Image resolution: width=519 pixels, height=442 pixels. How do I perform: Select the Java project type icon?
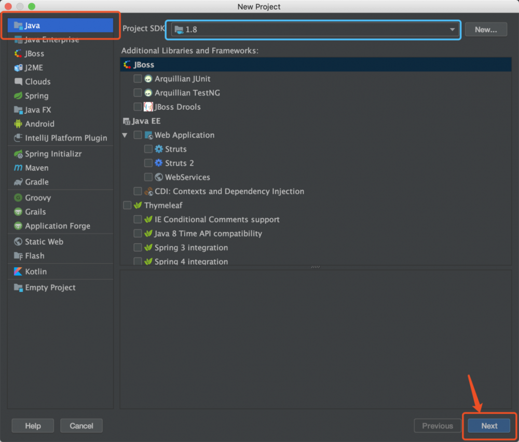coord(18,25)
